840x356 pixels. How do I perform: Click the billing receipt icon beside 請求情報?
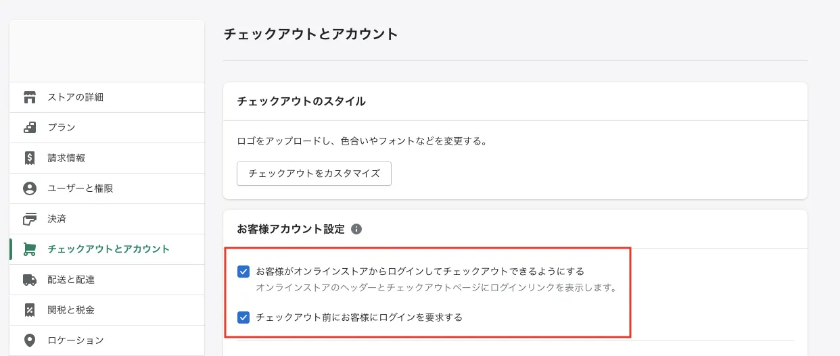29,158
